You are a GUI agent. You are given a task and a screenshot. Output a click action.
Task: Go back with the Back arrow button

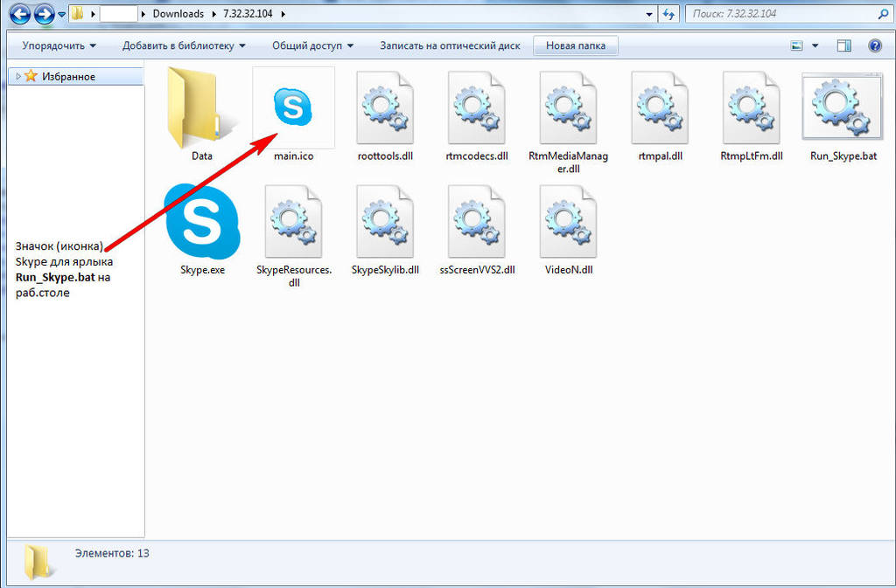coord(20,14)
